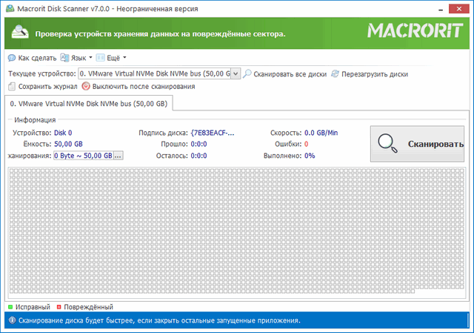Close the Macrorit Disk Scanner window
Viewport: 474px width, 333px height.
(x=459, y=9)
